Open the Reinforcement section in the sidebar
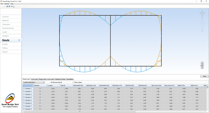 [8, 28]
